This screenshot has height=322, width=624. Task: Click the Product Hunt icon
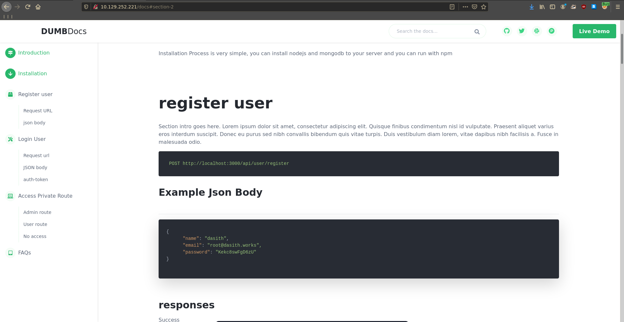click(x=552, y=31)
